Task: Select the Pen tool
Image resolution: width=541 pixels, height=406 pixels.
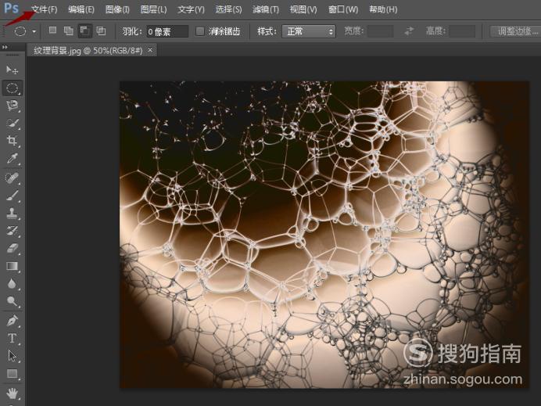Action: (13, 321)
